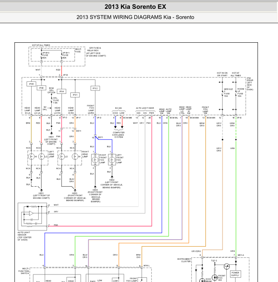Click the "AUTO LAMP SW" pin label

pos(169,111)
